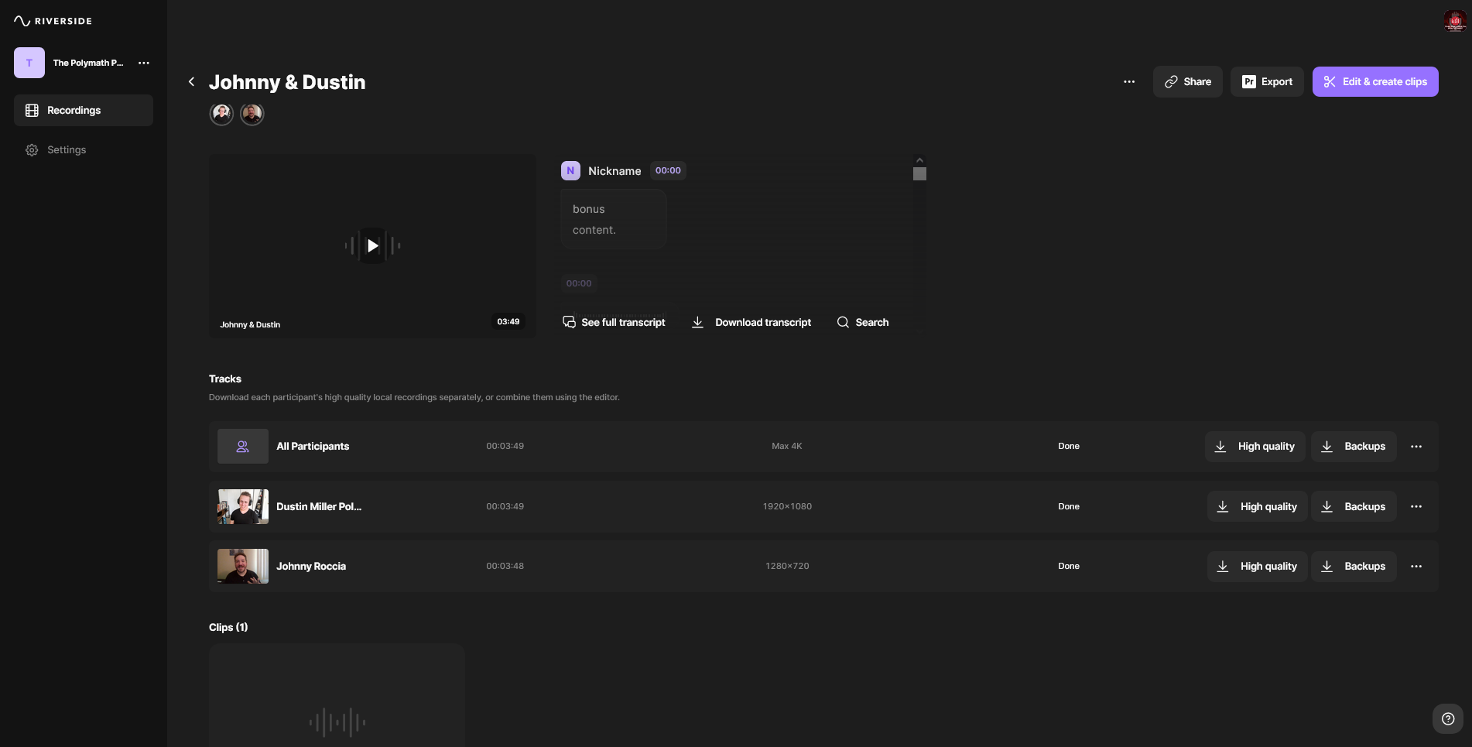Open the help question mark icon

(x=1447, y=718)
